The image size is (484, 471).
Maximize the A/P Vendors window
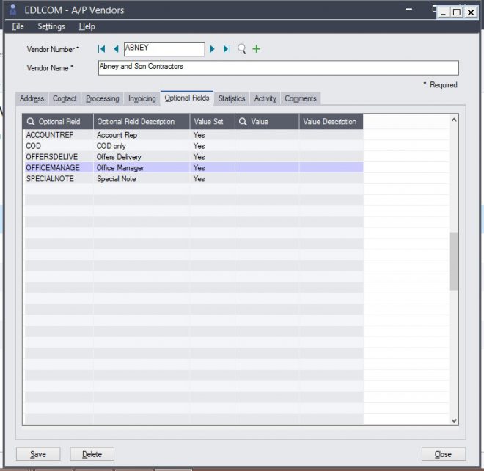[457, 12]
